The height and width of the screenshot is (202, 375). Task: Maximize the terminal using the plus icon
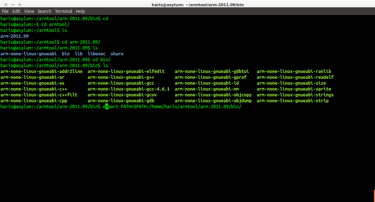[x=19, y=4]
